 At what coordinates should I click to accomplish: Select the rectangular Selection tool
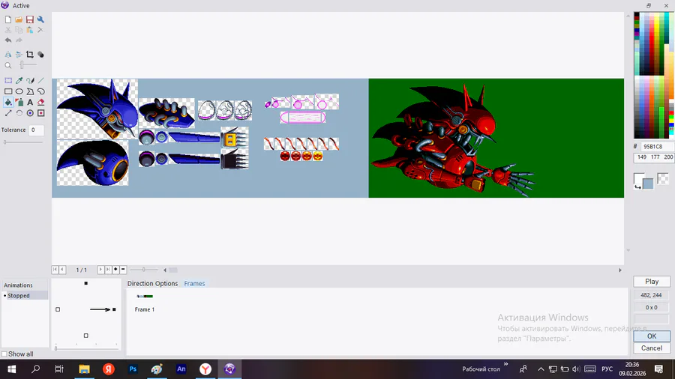[8, 80]
